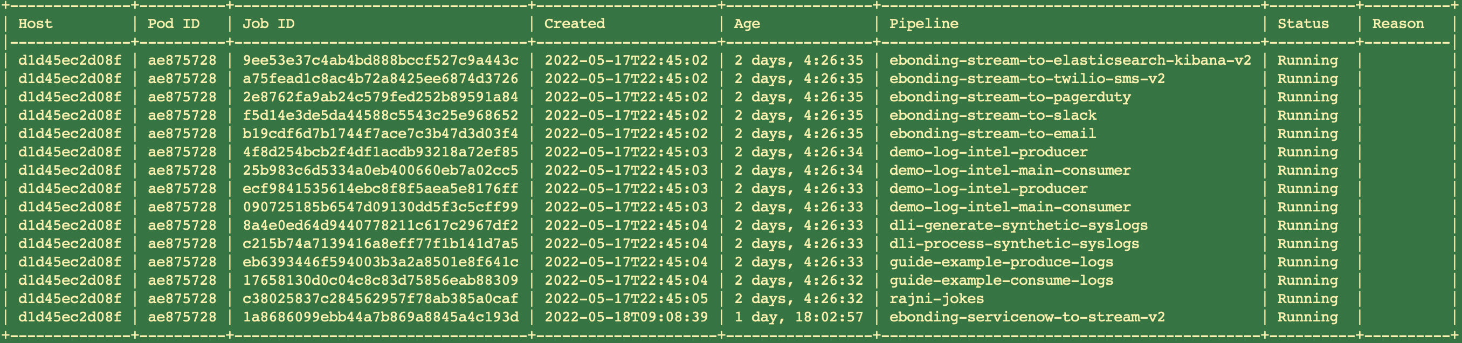Click the Status column header
The height and width of the screenshot is (343, 1462).
click(1303, 24)
